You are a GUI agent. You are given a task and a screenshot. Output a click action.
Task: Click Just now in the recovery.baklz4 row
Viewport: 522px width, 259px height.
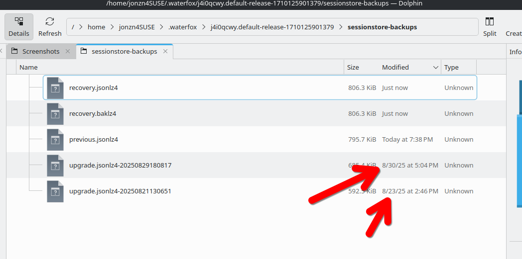click(395, 113)
